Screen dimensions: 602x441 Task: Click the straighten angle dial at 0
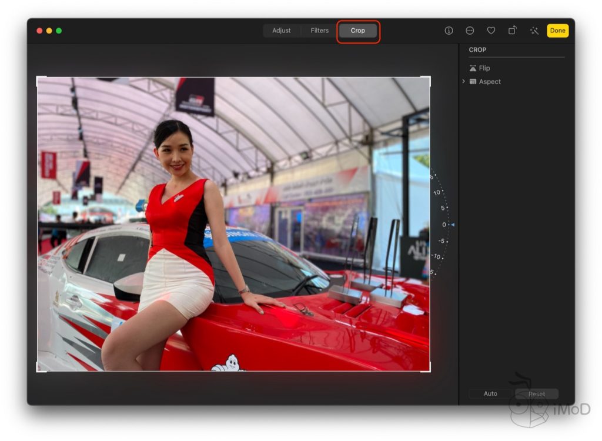coord(445,225)
